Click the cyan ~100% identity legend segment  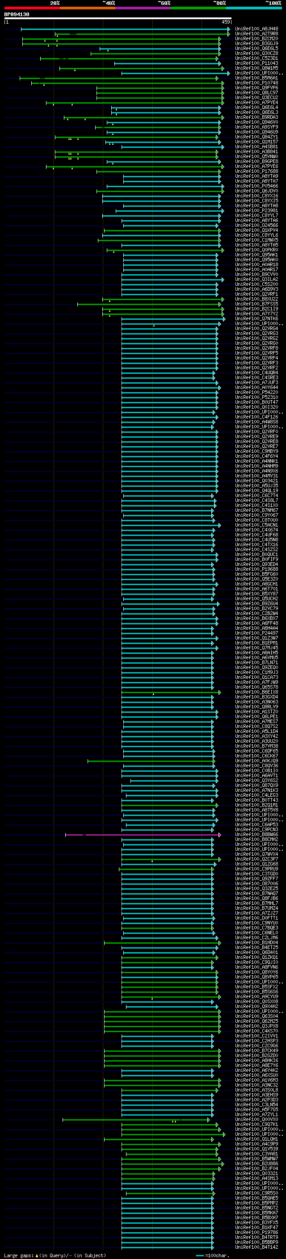(x=254, y=8)
